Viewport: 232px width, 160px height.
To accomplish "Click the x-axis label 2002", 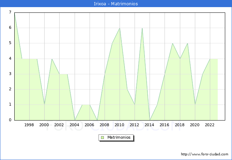I will point(59,125).
